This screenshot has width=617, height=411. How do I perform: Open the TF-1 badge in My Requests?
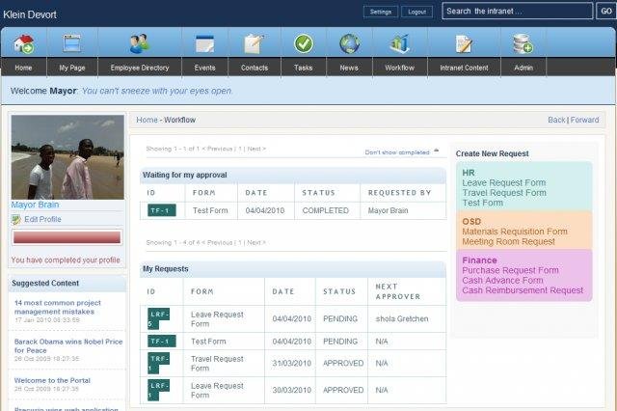[x=162, y=342]
